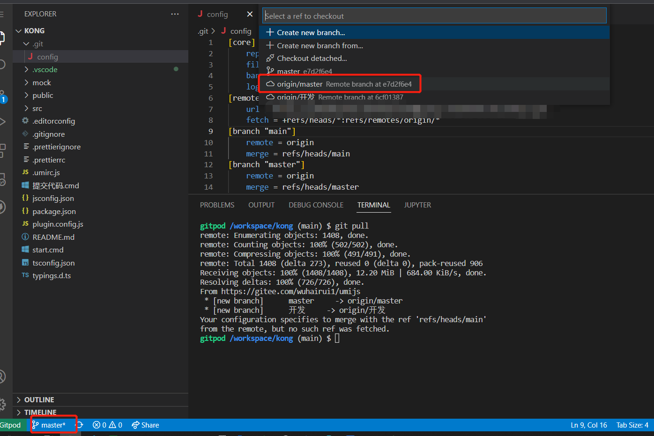Click the branch icon beside master* in status bar

pos(36,425)
